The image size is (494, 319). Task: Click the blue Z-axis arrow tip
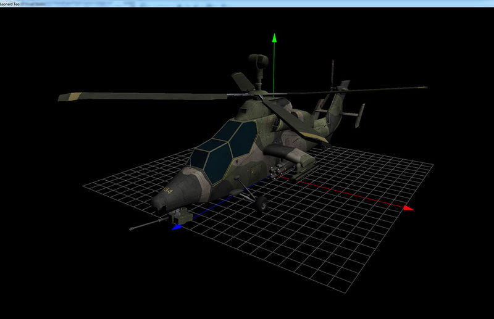coord(177,227)
